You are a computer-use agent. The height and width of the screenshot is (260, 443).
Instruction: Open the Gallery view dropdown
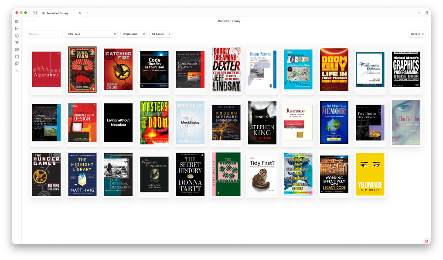pos(417,34)
